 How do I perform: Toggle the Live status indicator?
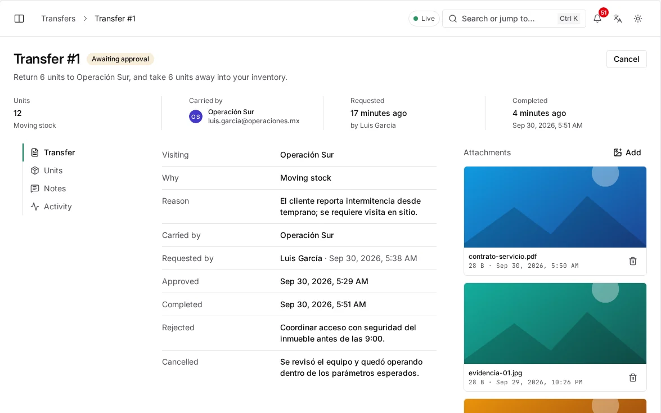424,19
